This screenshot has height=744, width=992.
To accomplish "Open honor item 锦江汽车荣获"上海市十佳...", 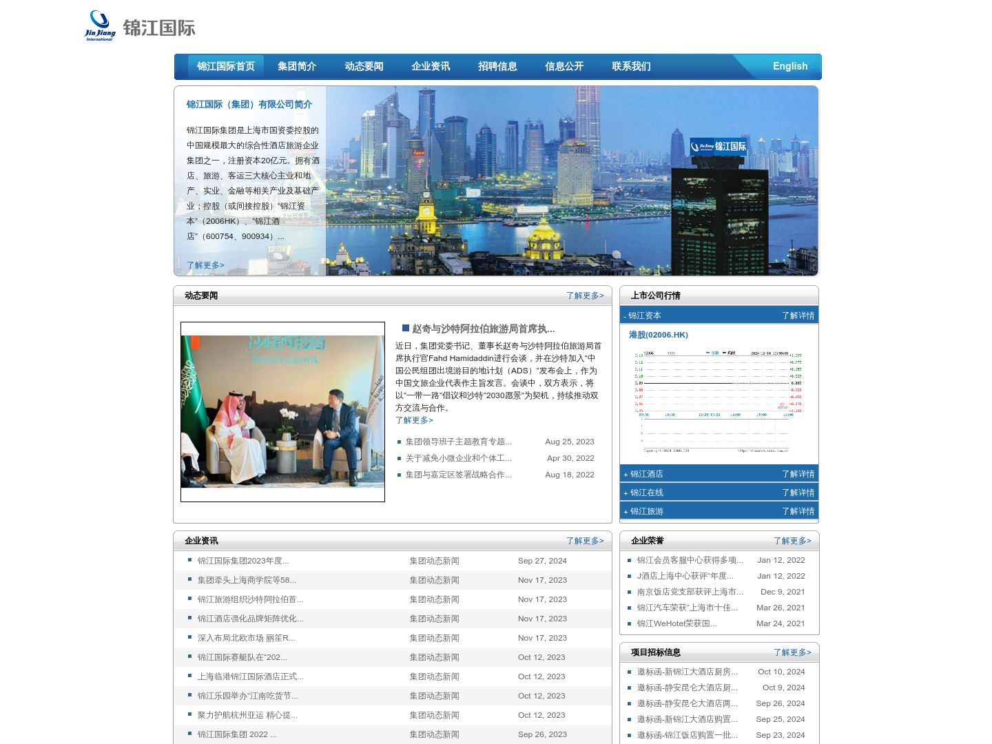I will [687, 608].
